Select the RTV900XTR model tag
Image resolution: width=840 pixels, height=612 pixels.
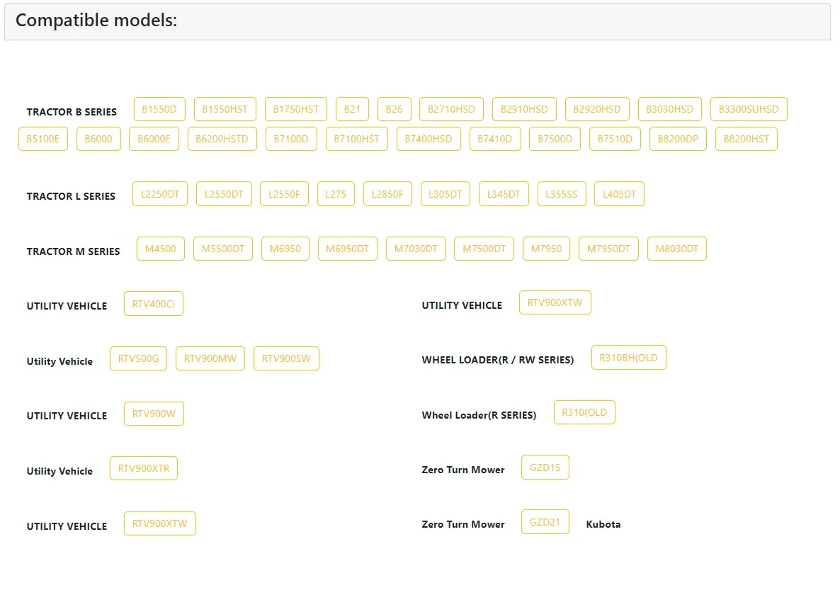click(x=144, y=468)
